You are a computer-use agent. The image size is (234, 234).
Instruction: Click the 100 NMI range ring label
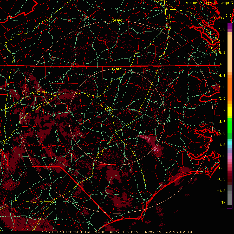pos(117,21)
